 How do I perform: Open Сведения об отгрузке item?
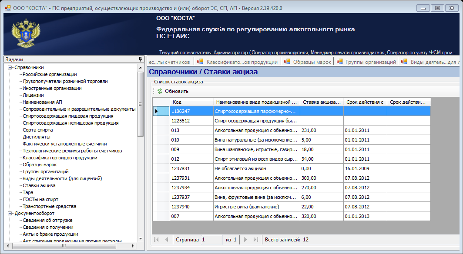tap(47, 221)
